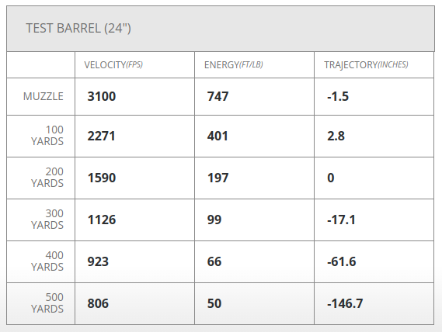
Task: Click the trajectory value -17.1
Action: coord(341,220)
